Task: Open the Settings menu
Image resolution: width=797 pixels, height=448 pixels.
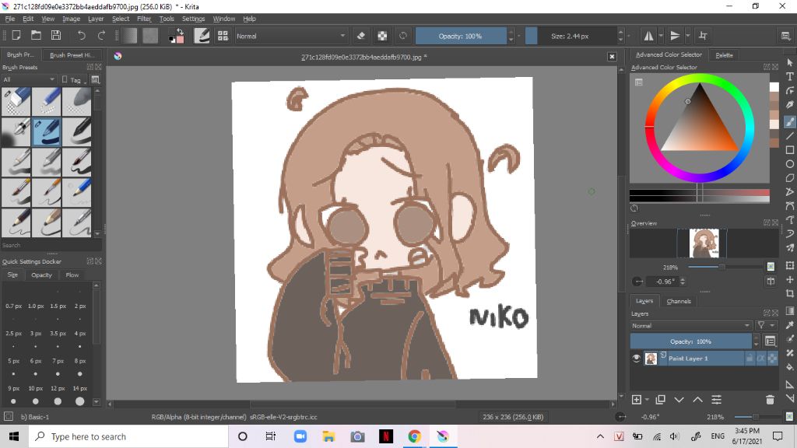Action: point(193,19)
